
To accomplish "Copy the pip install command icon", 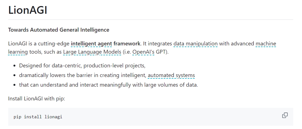I will (285, 116).
